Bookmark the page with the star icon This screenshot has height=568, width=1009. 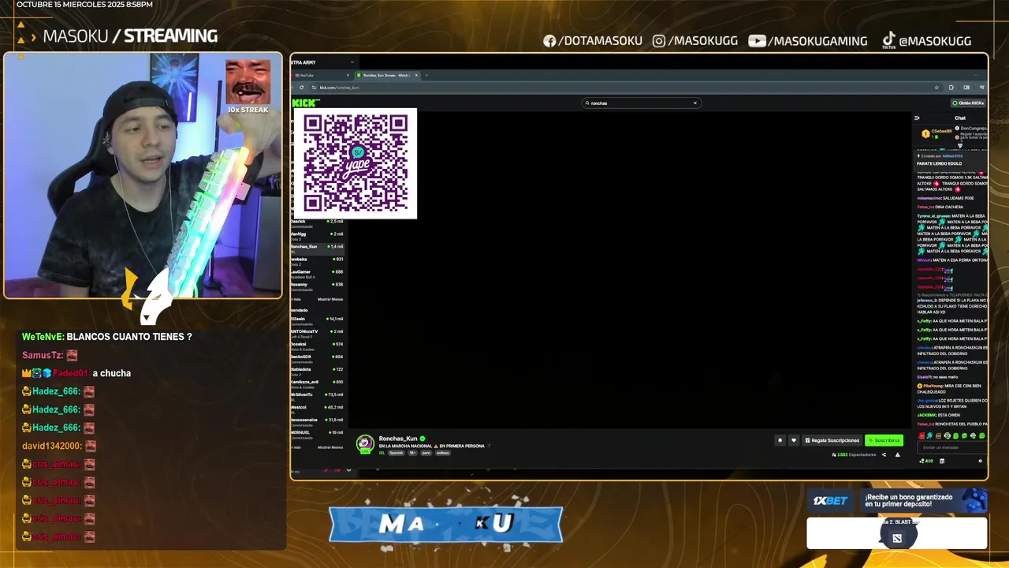coord(936,88)
